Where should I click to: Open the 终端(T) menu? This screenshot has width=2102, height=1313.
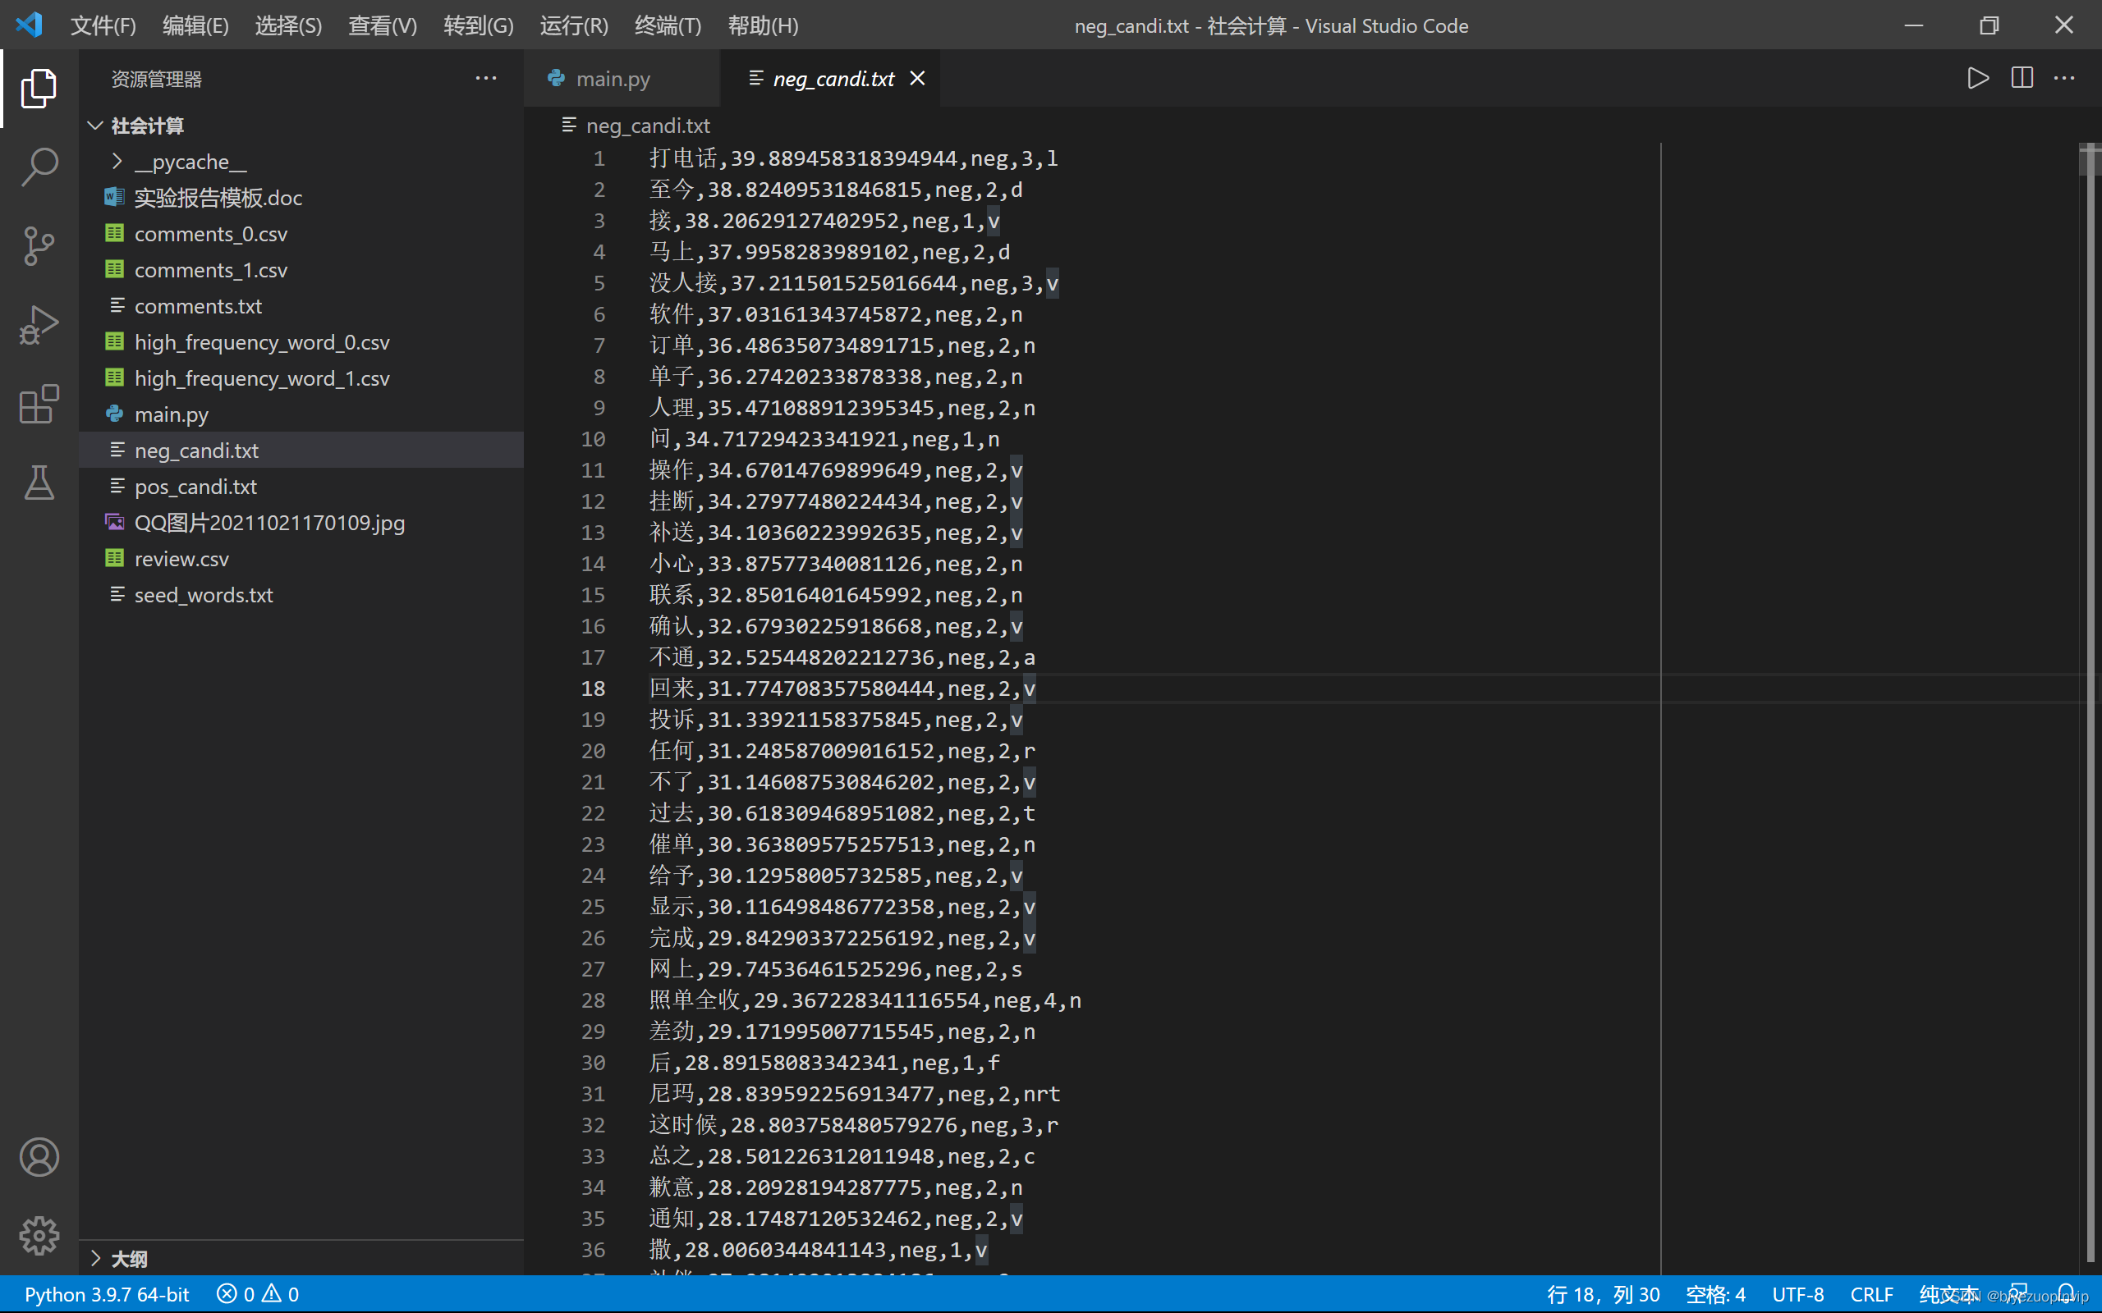tap(667, 25)
